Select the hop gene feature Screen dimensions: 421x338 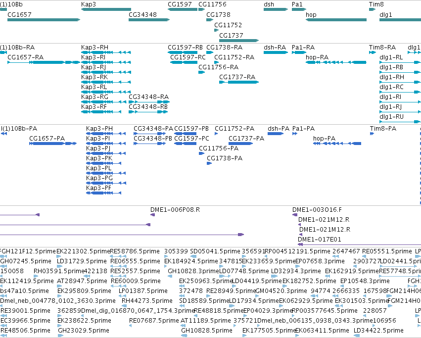336,20
